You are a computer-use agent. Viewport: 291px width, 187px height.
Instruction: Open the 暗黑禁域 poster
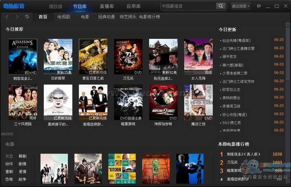(128, 102)
